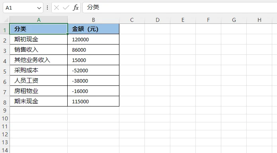The height and width of the screenshot is (153, 277).
Task: Select row 12 header
Action: [x=5, y=134]
